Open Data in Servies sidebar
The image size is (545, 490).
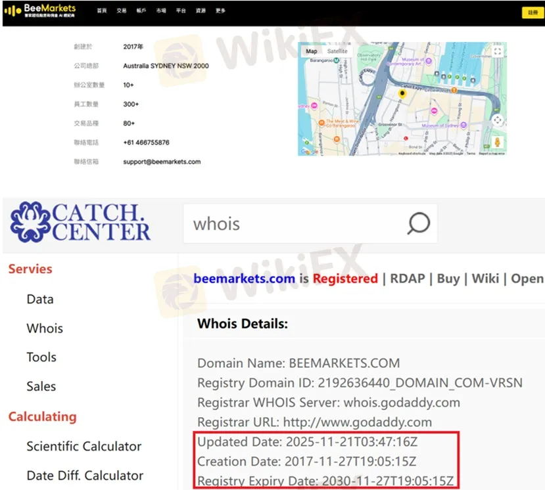pos(40,300)
